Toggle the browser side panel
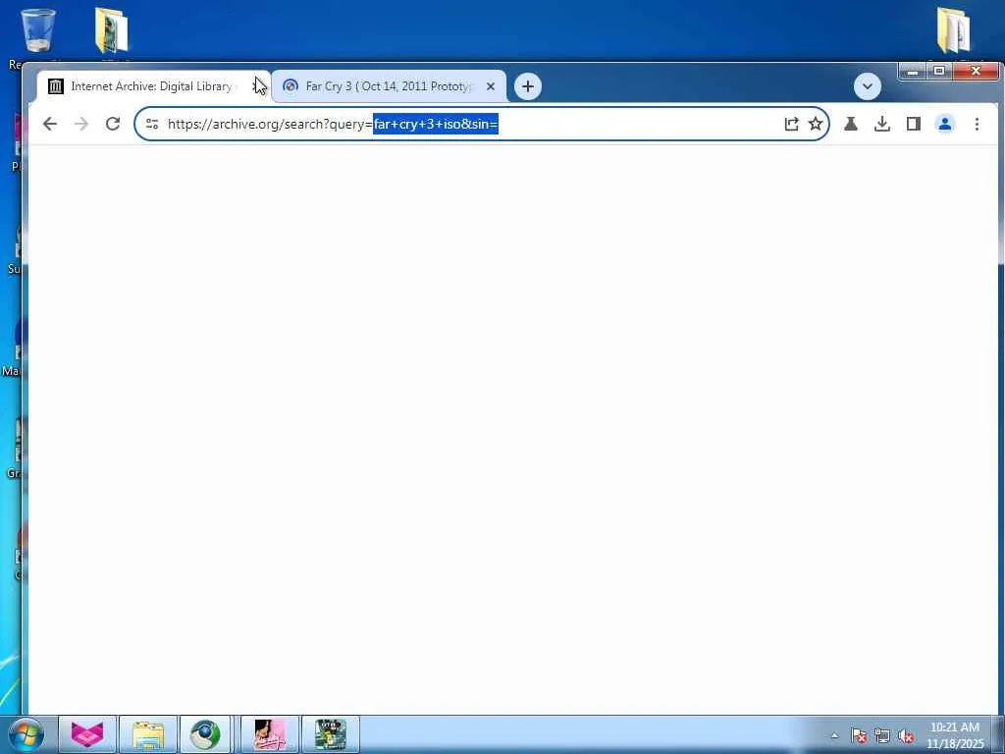This screenshot has height=754, width=1005. (x=914, y=124)
